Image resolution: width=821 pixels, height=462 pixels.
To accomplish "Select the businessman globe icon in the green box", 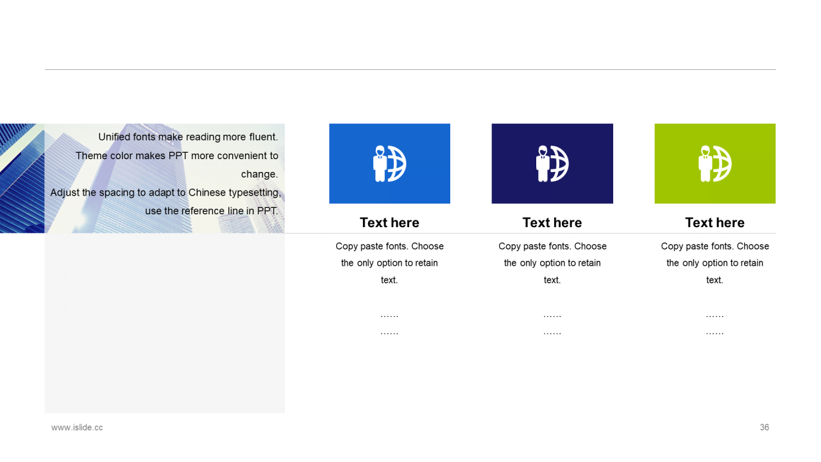I will tap(715, 164).
